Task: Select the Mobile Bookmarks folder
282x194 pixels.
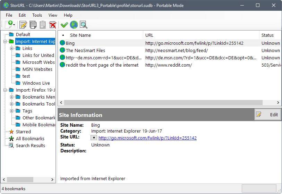Action: click(x=39, y=125)
